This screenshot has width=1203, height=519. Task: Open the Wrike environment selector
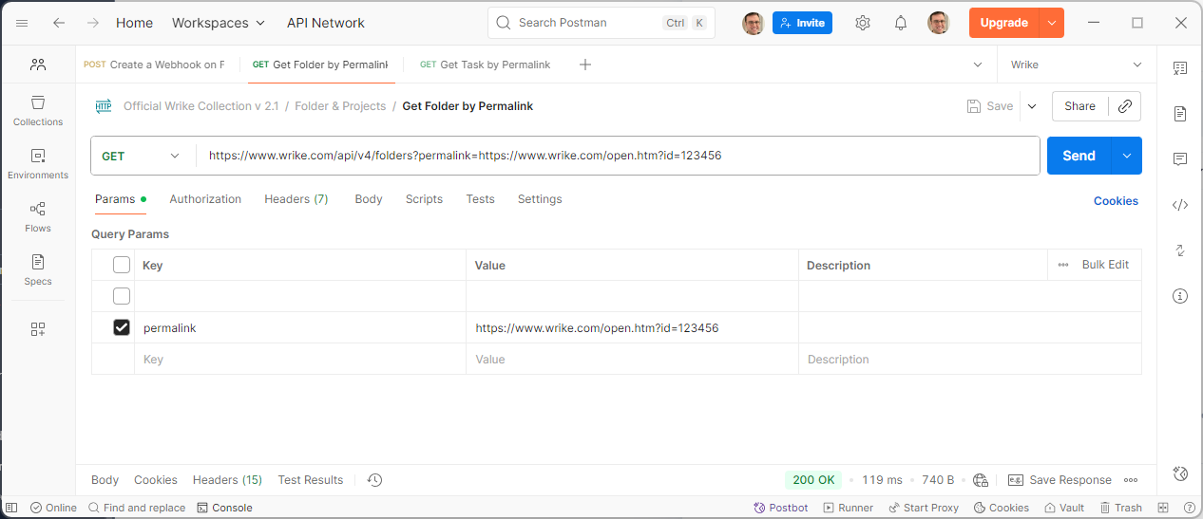point(1077,65)
